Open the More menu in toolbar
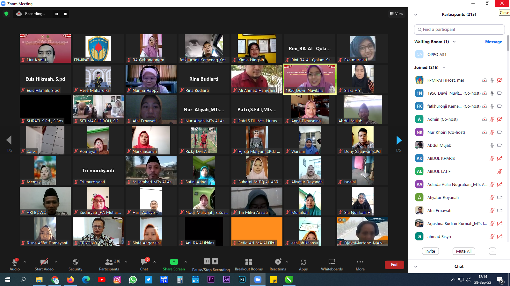 [360, 262]
